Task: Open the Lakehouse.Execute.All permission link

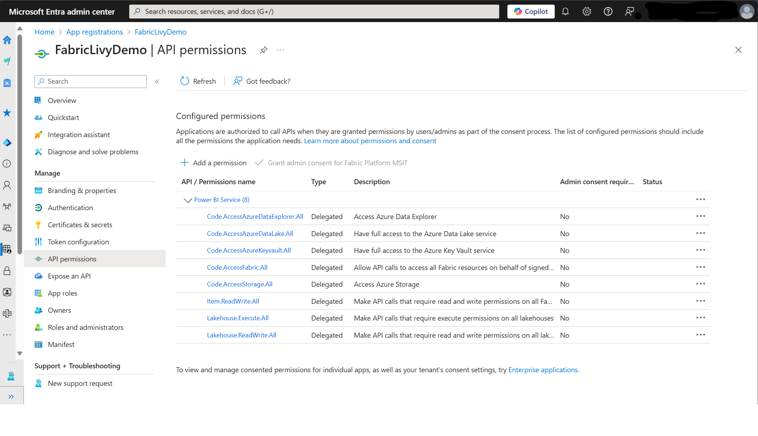Action: 237,318
